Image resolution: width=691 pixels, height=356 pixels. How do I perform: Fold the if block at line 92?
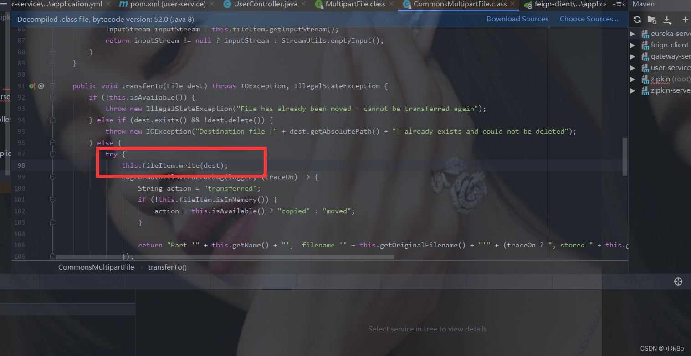pos(52,97)
